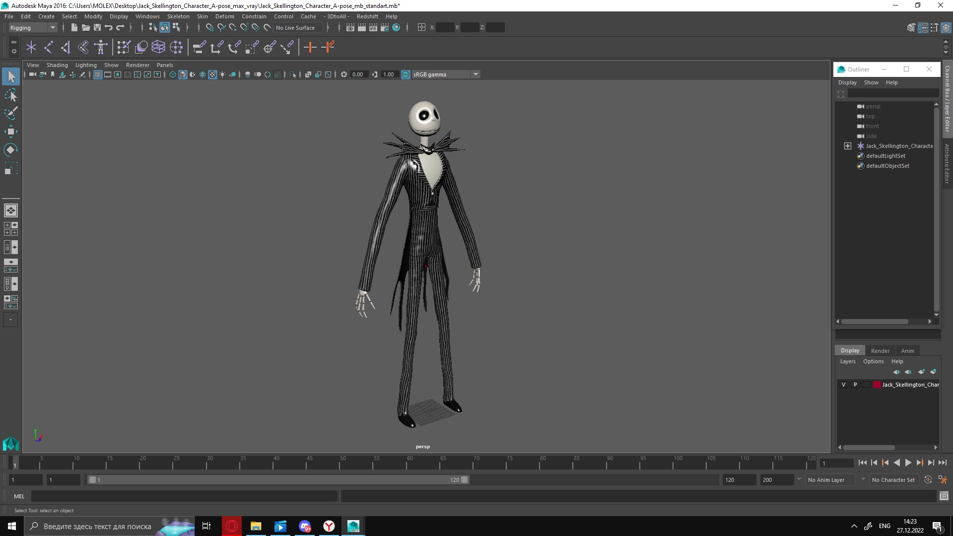The image size is (953, 536).
Task: Click frame 60 on the timeline
Action: (x=410, y=463)
